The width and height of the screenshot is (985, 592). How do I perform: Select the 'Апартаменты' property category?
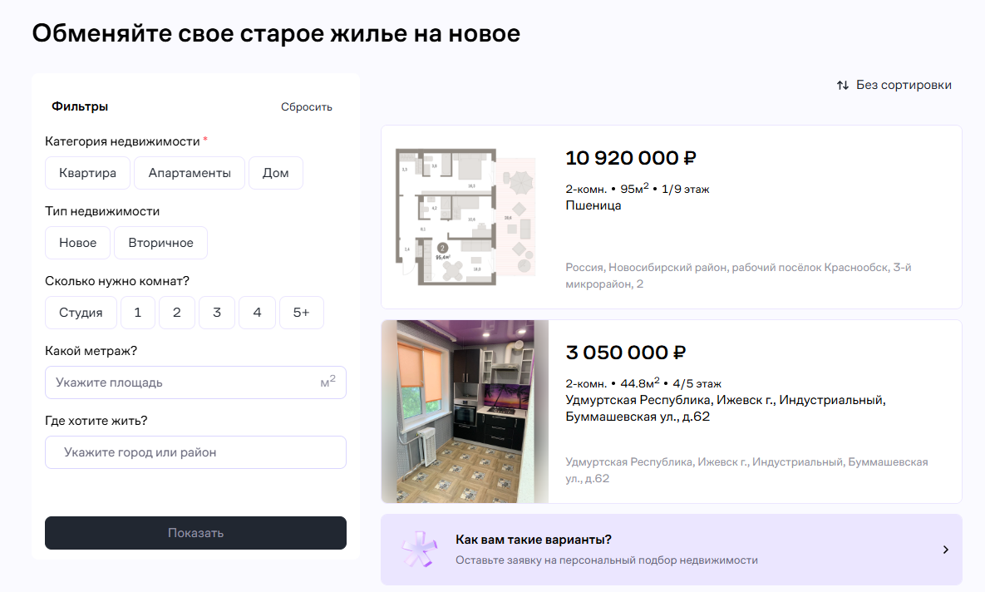tap(190, 173)
